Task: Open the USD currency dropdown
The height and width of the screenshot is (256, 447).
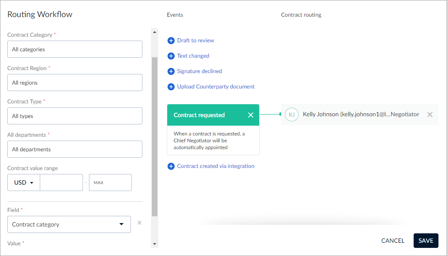Action: click(x=24, y=182)
